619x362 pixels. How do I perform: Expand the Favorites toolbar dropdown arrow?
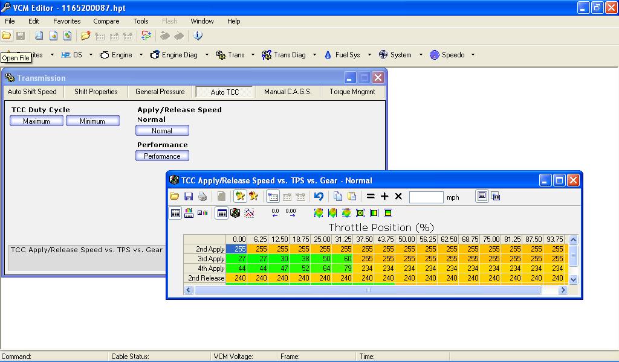[52, 55]
